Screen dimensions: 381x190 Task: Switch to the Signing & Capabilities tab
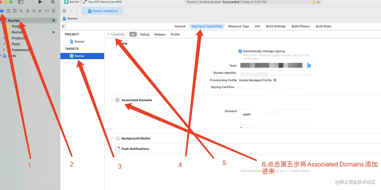(207, 26)
